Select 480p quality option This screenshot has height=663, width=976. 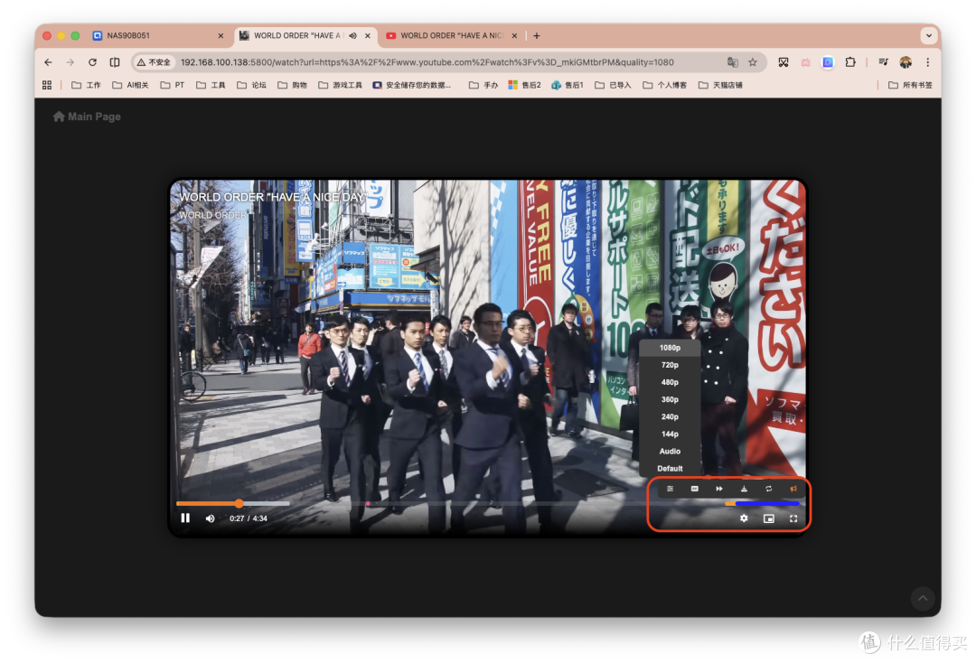[671, 382]
